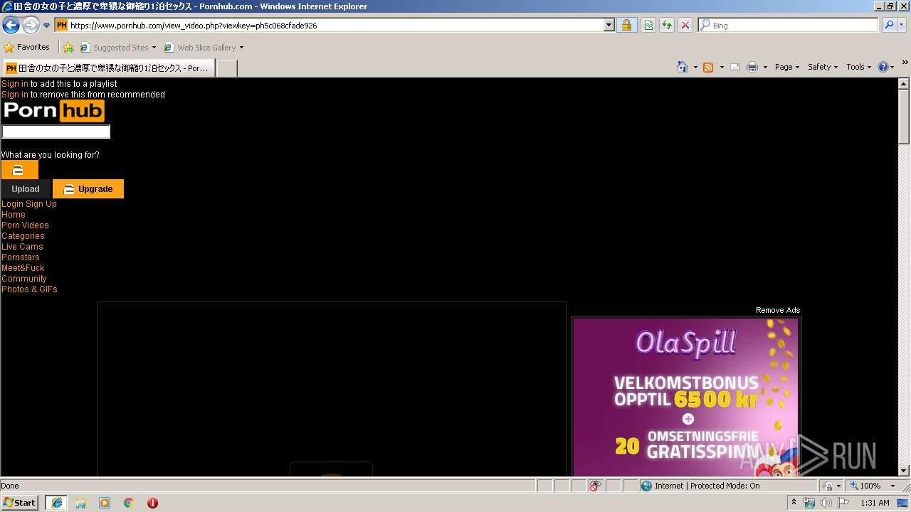The image size is (911, 512).
Task: Click the site logo image
Action: click(x=53, y=111)
